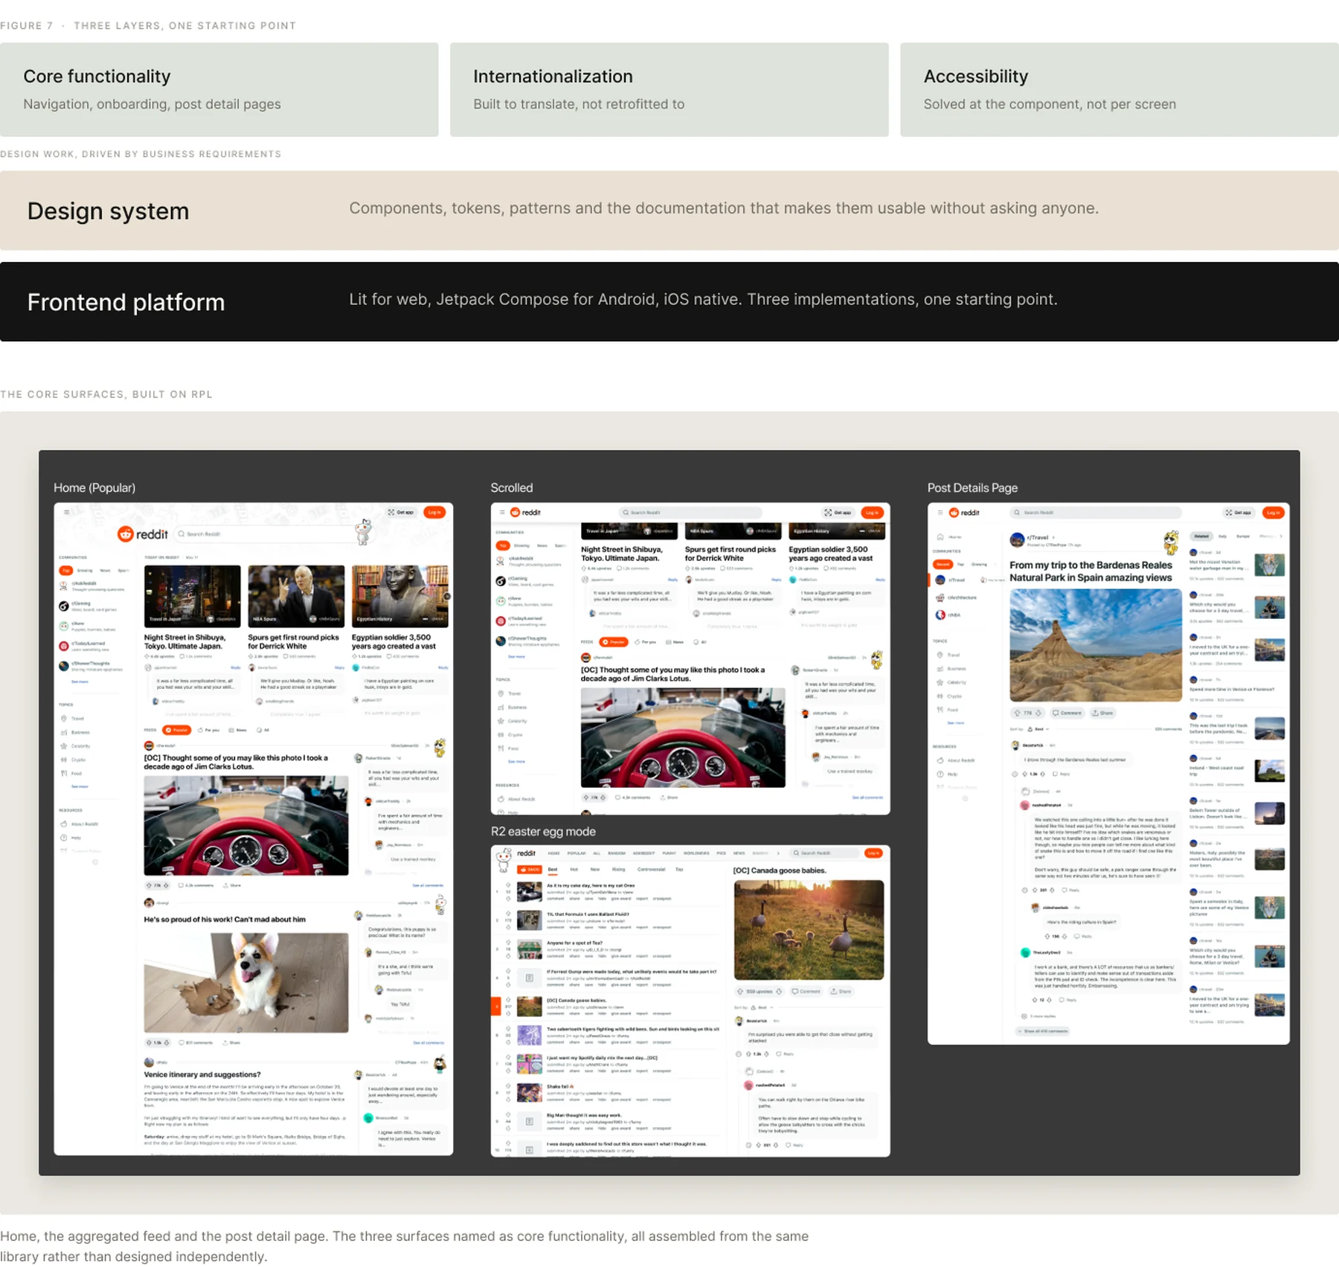Click the r/Gaming avatar in Home (Popular) sidebar

(x=64, y=606)
